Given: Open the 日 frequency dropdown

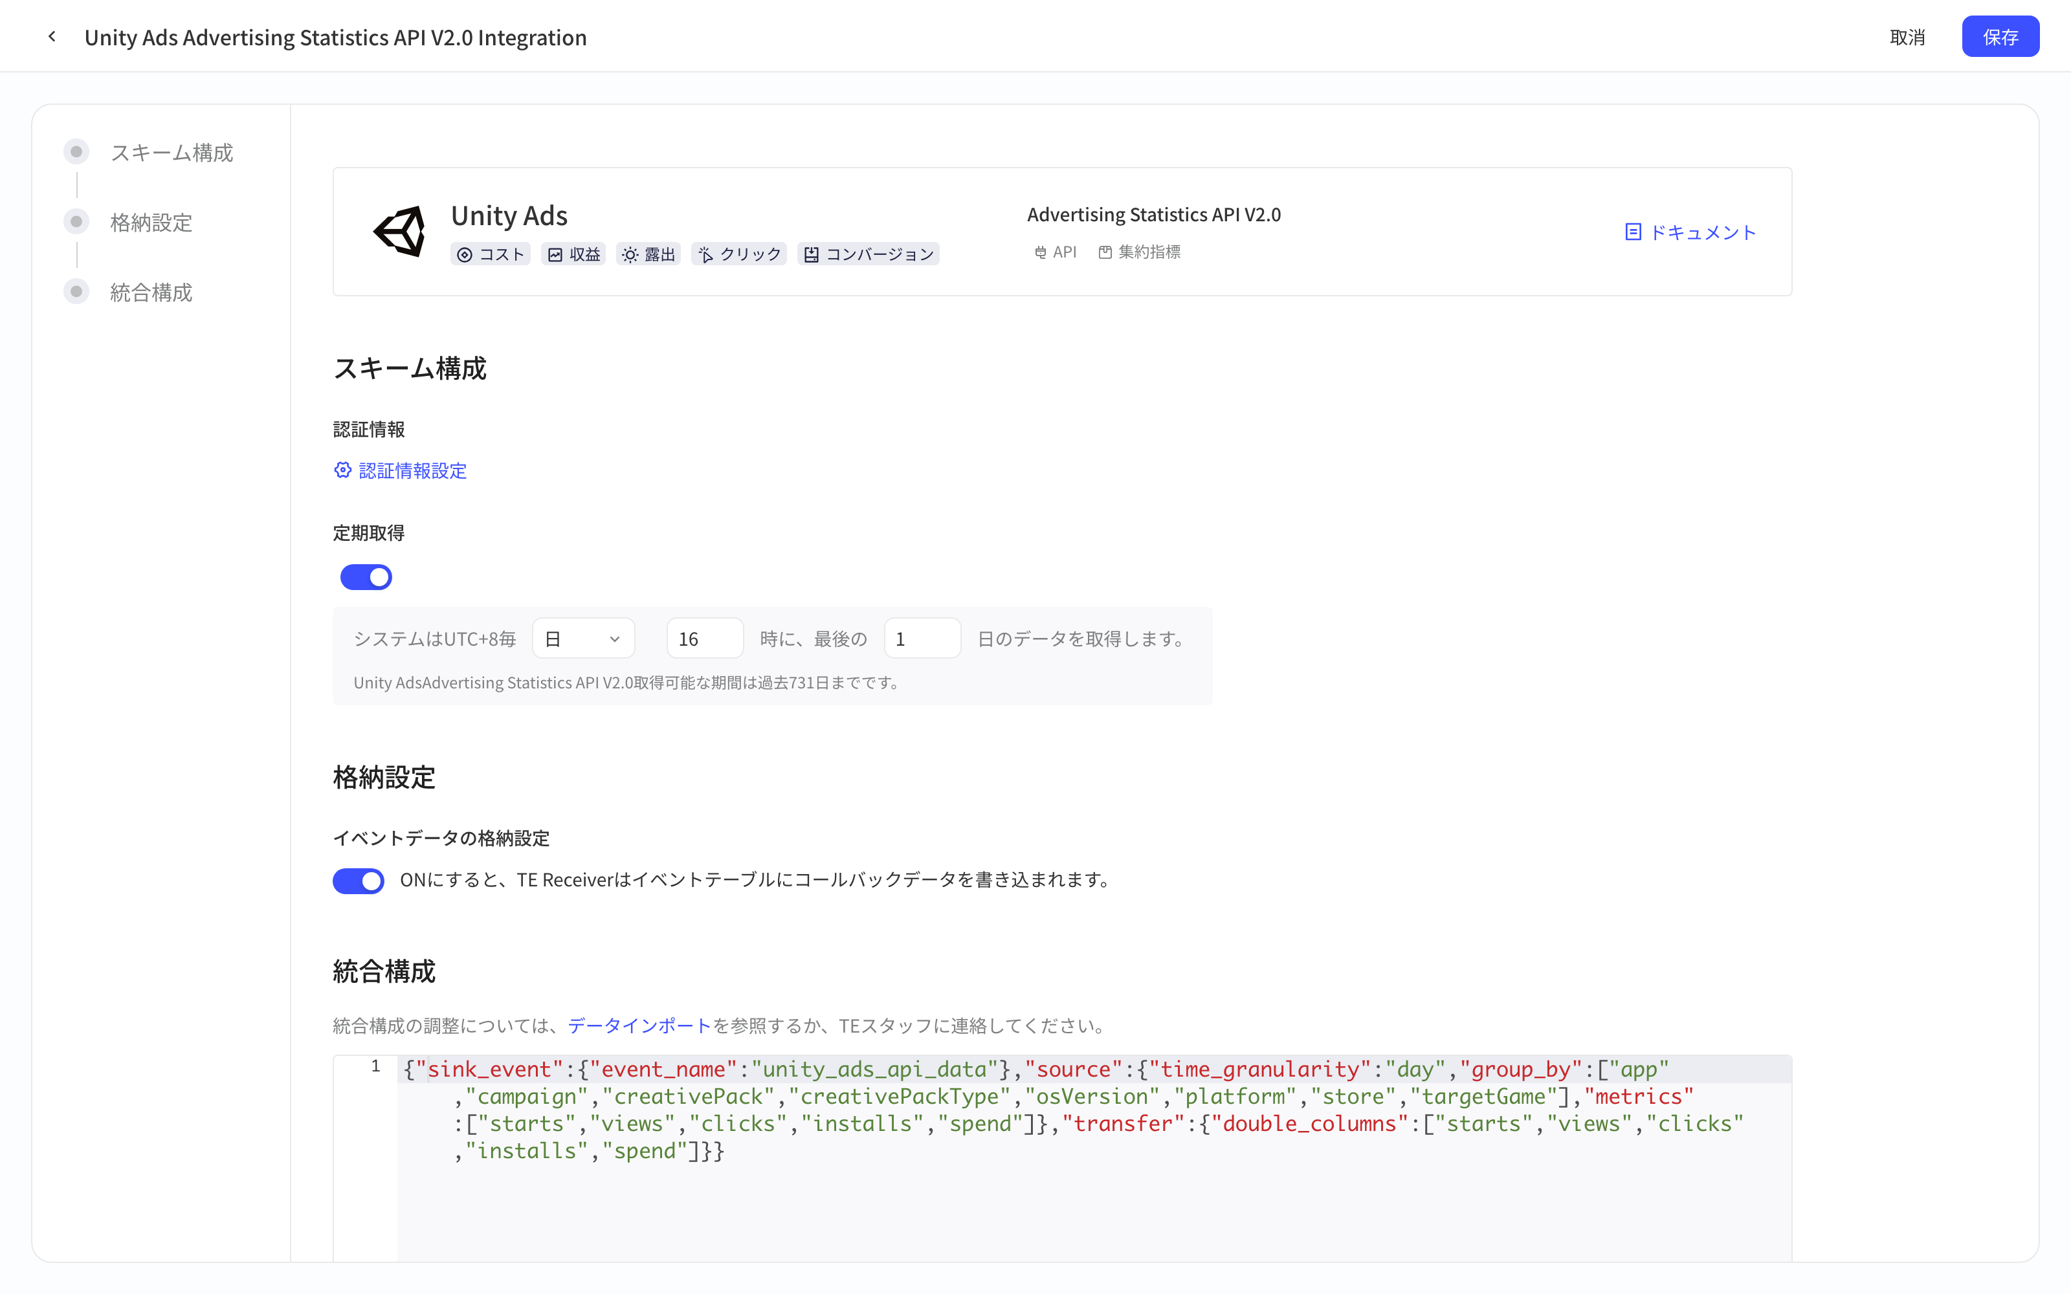Looking at the screenshot, I should pos(584,639).
